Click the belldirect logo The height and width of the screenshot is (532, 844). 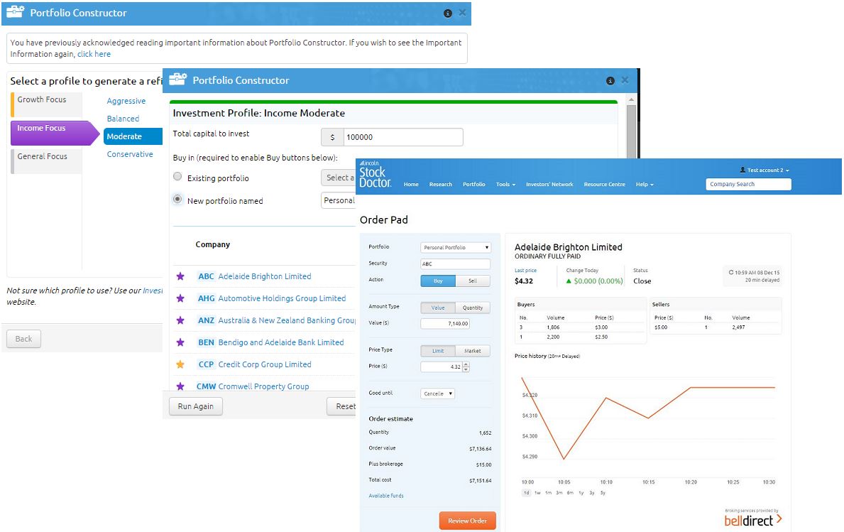coord(752,520)
